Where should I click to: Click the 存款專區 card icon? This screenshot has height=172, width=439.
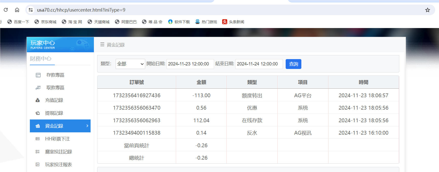[x=38, y=75]
